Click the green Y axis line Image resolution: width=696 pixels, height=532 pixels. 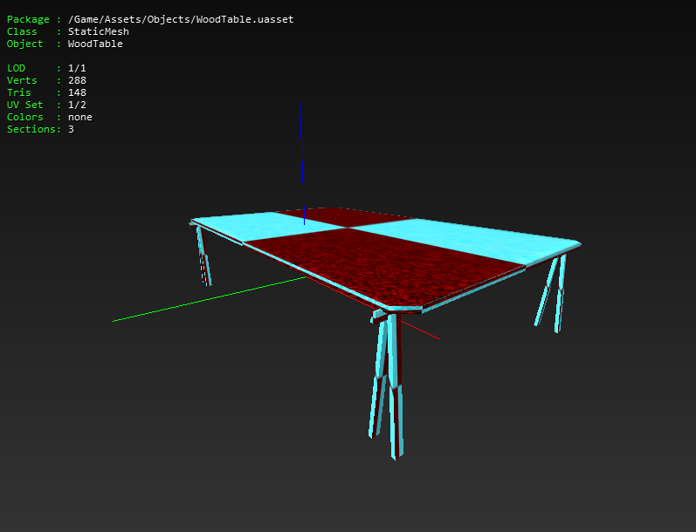point(209,299)
